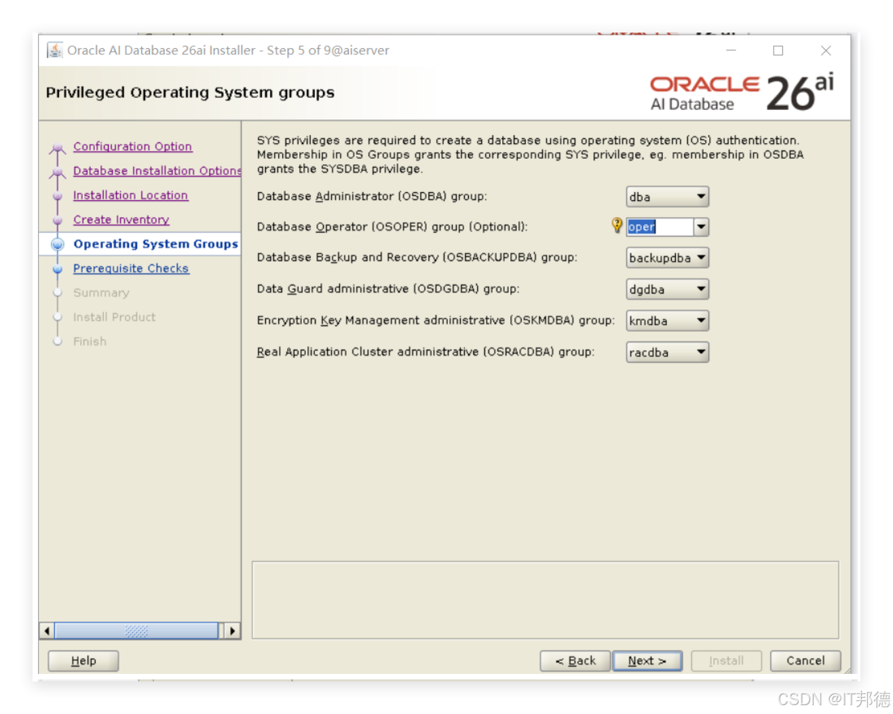Go to Database Installation Options step
Screen dimensions: 893x714
tap(157, 171)
